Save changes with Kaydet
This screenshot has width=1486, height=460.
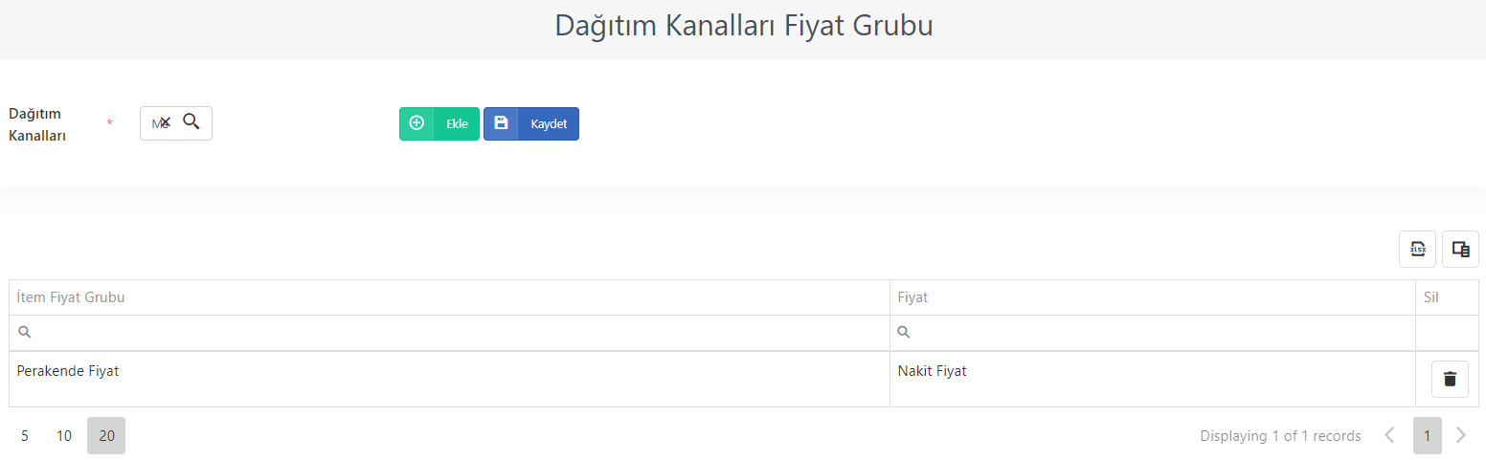(531, 123)
